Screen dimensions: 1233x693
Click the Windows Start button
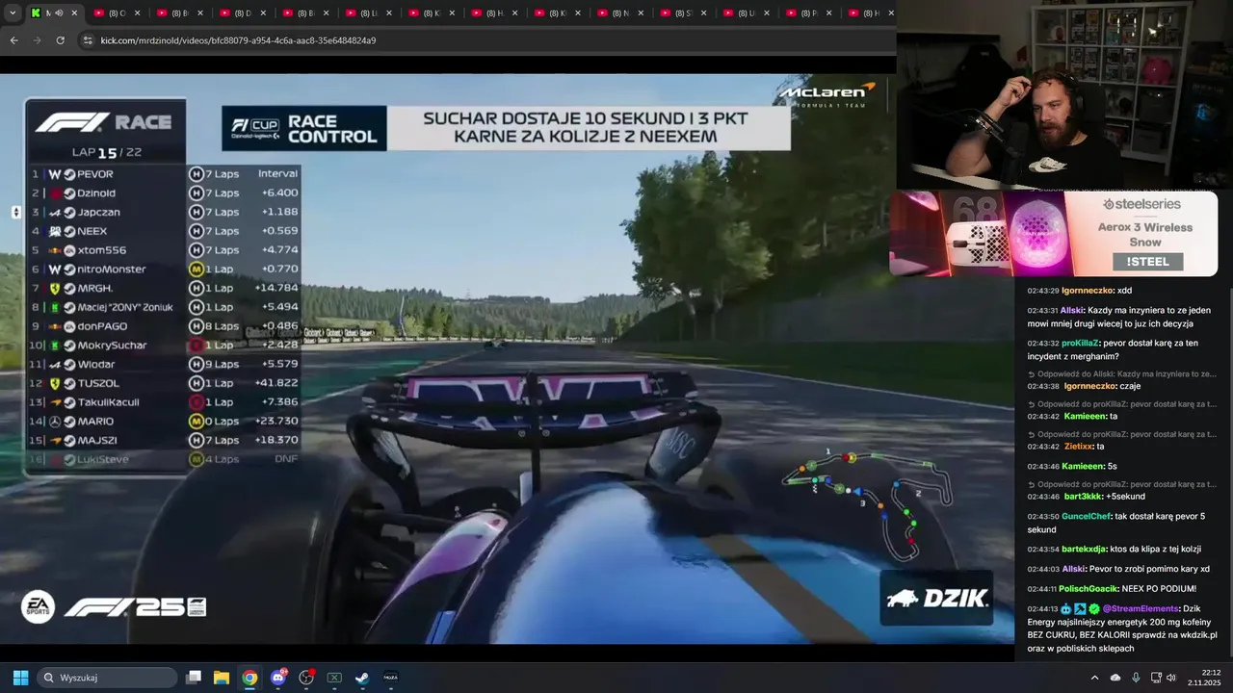pos(20,678)
